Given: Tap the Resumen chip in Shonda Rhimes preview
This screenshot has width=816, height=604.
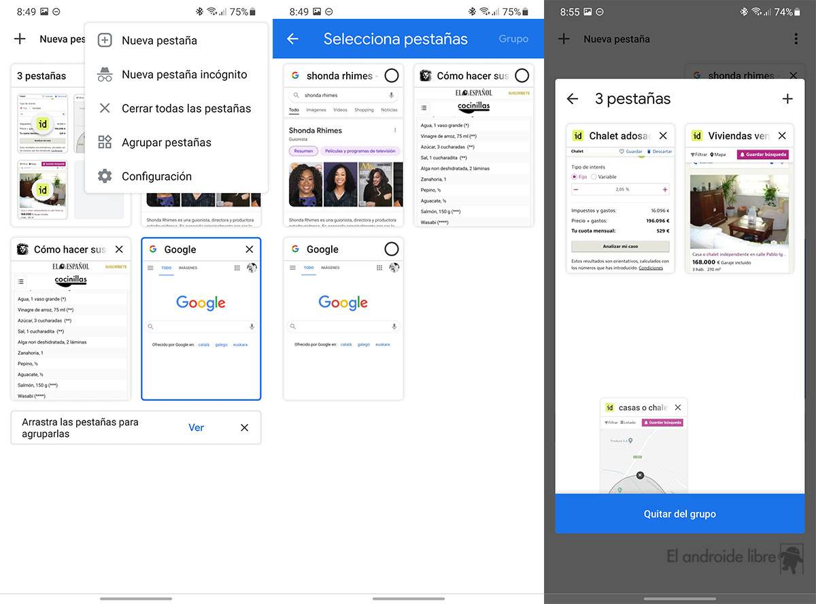Looking at the screenshot, I should click(303, 151).
